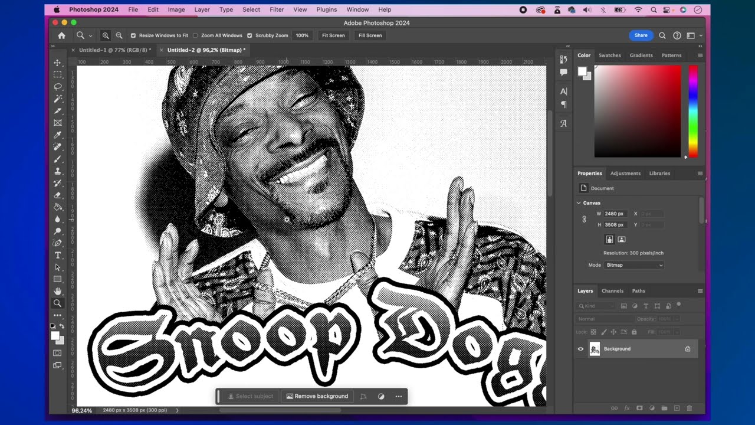Open the Help question mark icon
755x425 pixels.
pyautogui.click(x=677, y=35)
